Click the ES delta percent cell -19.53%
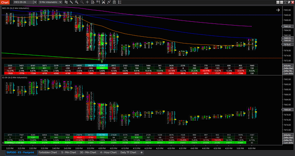The width and height of the screenshot is (295, 156). tap(217, 140)
